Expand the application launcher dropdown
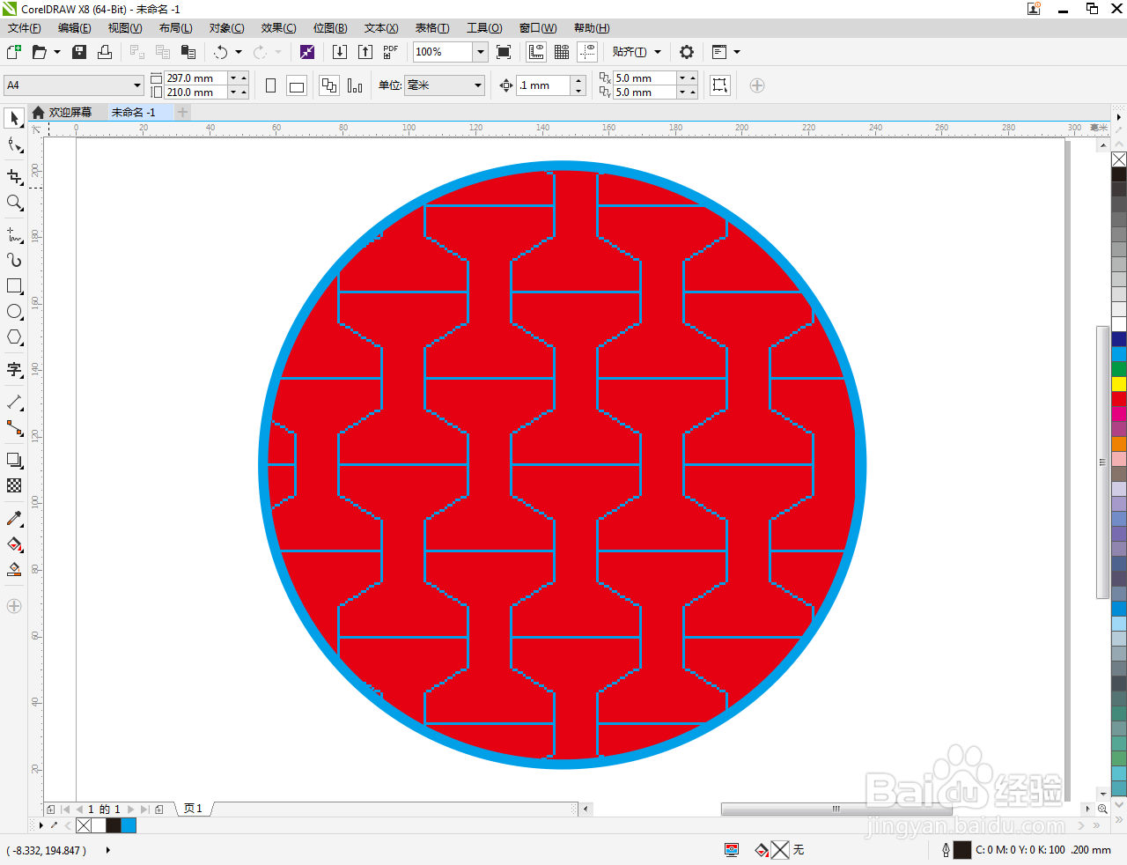The width and height of the screenshot is (1127, 865). 737,52
